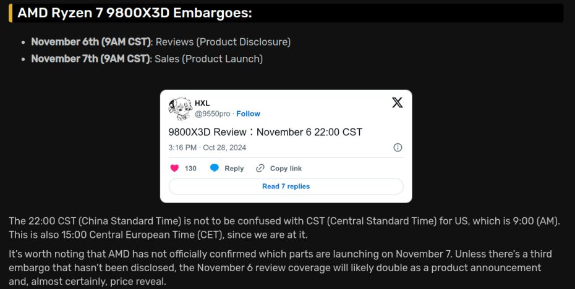Click the 130 likes count
575x289 pixels.
tap(190, 168)
